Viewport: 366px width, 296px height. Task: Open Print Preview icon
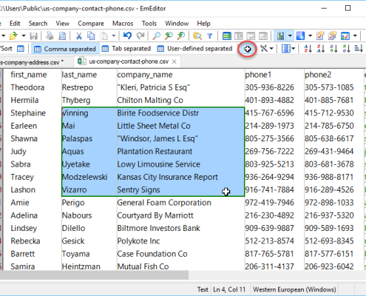coord(62,36)
